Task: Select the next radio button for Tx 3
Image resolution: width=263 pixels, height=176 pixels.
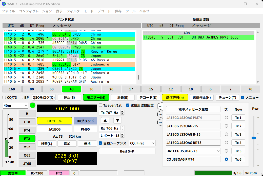Action: [227, 134]
